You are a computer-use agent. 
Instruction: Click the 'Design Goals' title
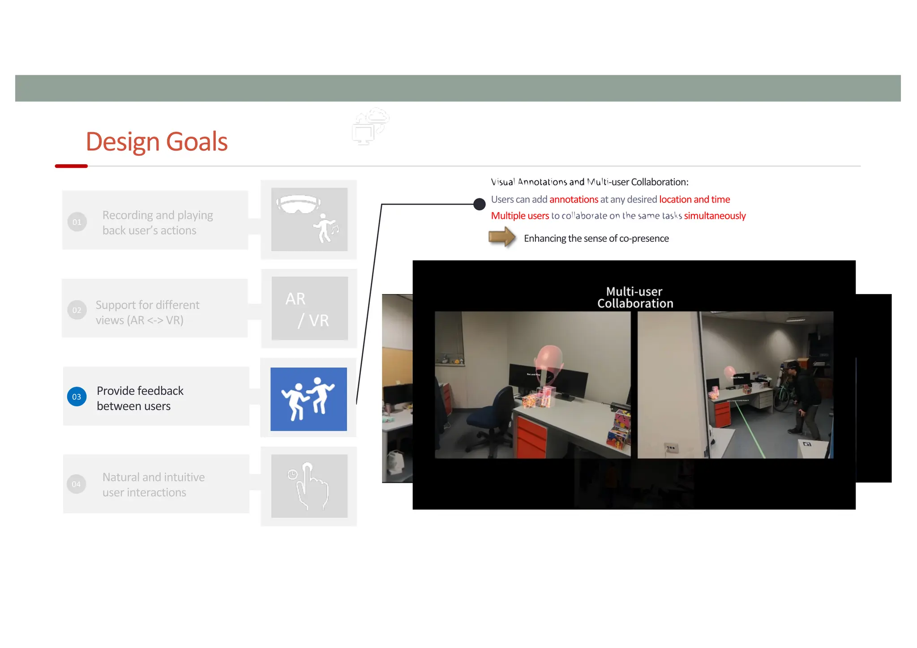click(x=157, y=141)
